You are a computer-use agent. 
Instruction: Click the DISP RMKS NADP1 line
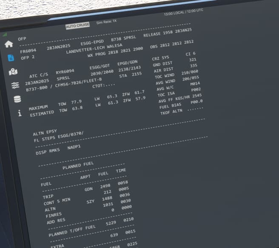pos(58,150)
